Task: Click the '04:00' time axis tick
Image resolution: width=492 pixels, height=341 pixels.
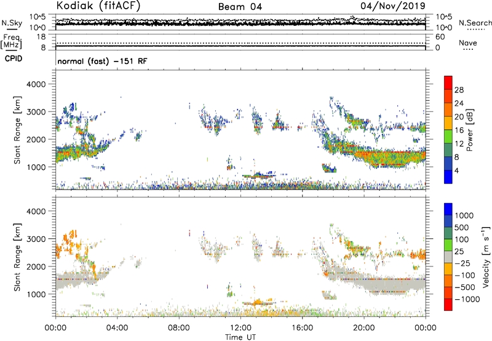Action: click(117, 328)
